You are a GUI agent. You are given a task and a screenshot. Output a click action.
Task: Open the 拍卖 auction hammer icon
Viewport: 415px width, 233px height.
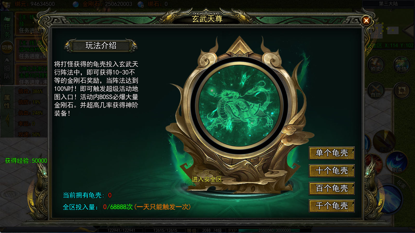(x=376, y=65)
